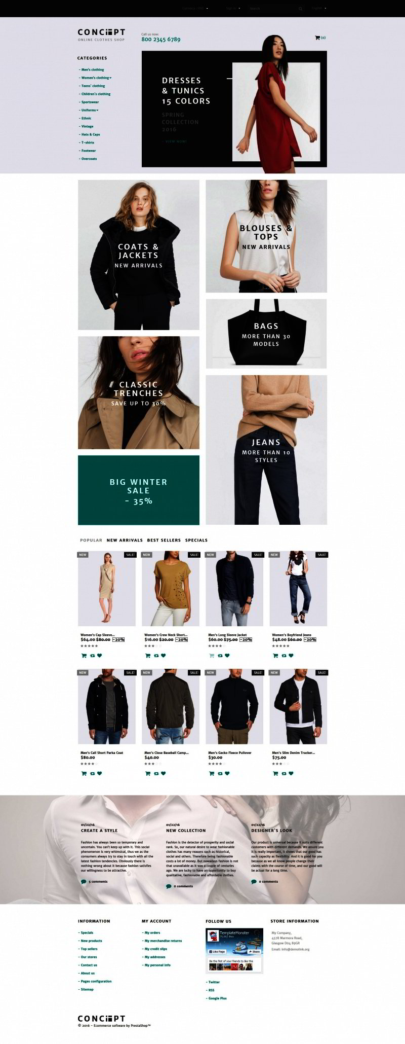405x1044 pixels.
Task: Add Men's Cali Short Parka Coat to wishlist
Action: [x=100, y=774]
